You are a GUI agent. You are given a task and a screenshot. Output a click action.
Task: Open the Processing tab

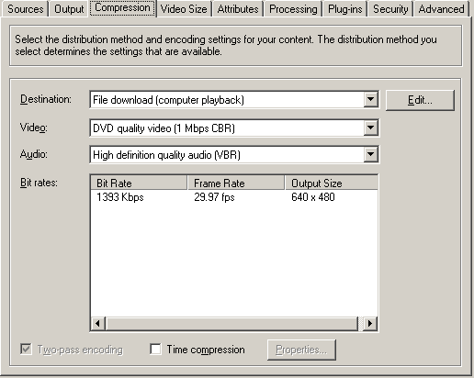(x=293, y=9)
